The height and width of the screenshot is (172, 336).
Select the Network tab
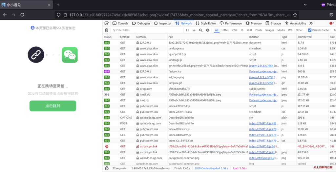[184, 23]
